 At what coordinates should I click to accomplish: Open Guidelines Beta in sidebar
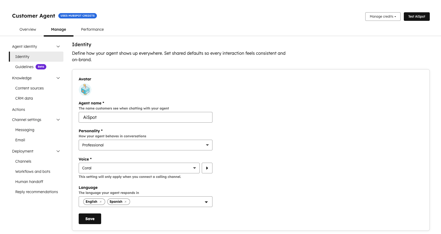25,67
